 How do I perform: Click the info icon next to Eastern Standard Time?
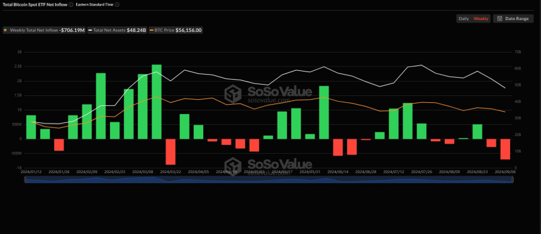point(117,5)
